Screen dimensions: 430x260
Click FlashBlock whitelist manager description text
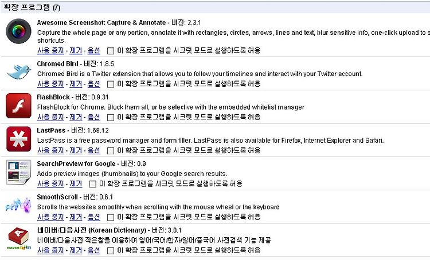coord(171,107)
